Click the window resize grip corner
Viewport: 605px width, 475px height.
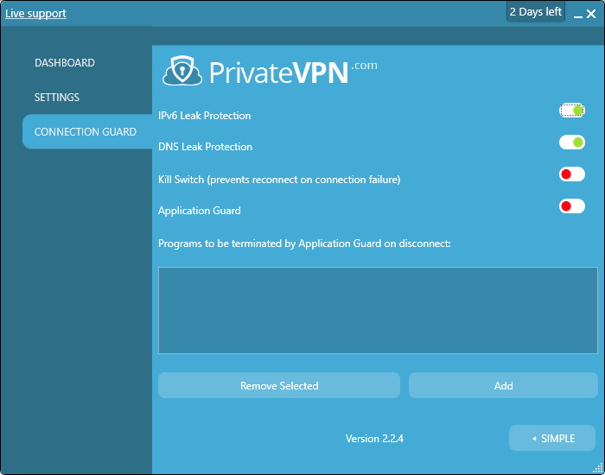[598, 468]
